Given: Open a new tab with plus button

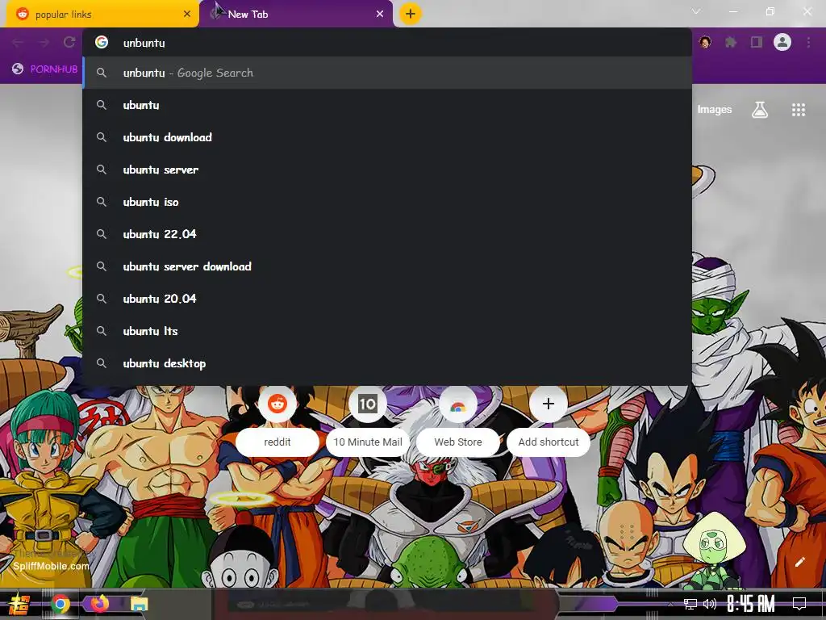Looking at the screenshot, I should (411, 14).
